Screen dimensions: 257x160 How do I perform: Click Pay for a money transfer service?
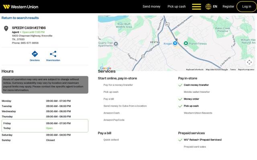point(118,85)
